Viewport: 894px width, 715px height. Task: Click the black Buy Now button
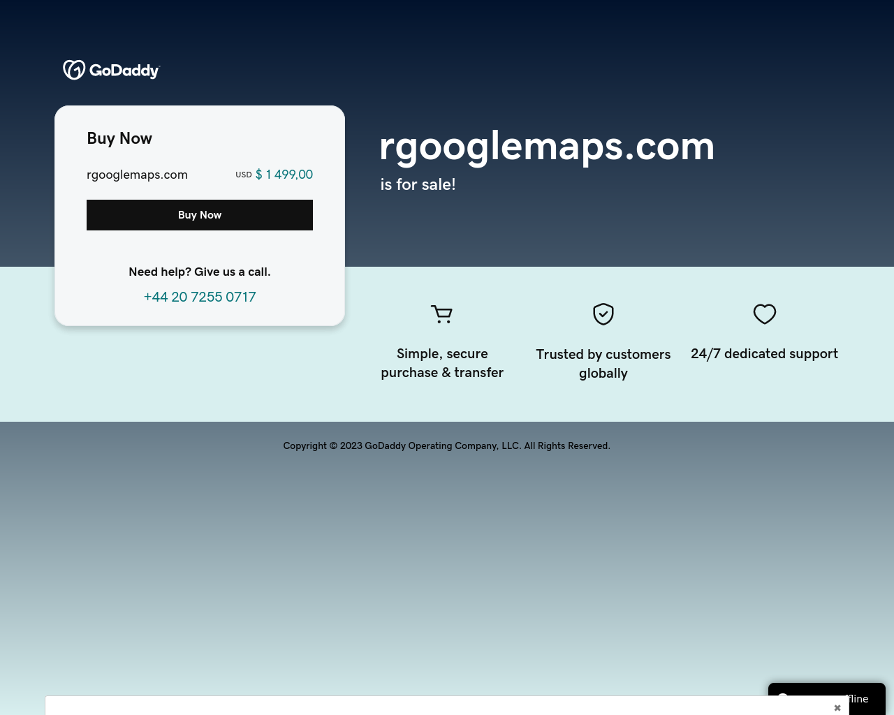200,215
